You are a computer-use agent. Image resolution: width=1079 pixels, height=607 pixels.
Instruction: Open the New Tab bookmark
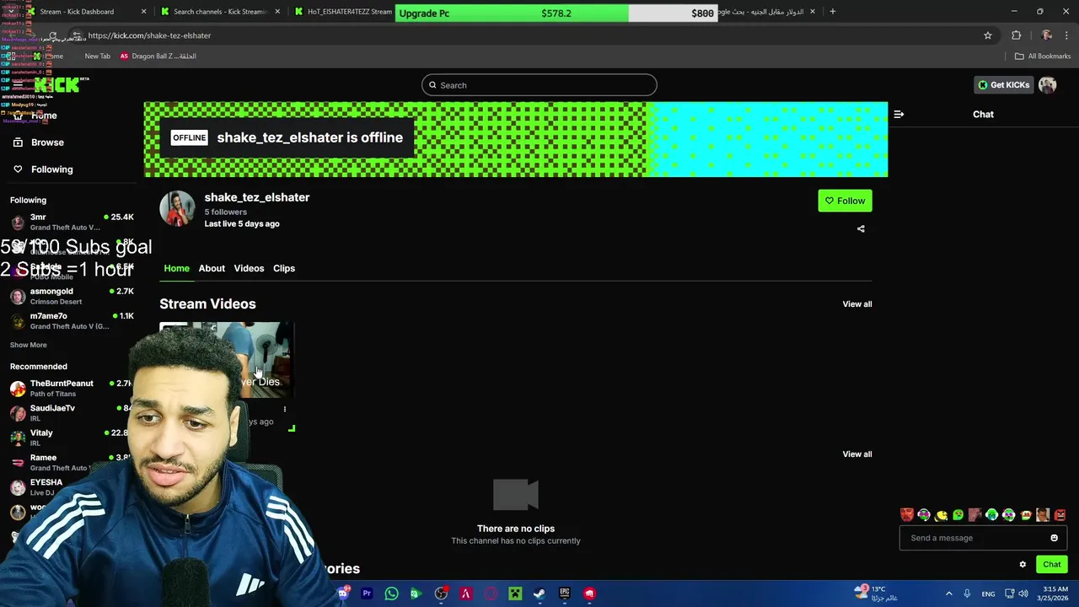coord(97,56)
